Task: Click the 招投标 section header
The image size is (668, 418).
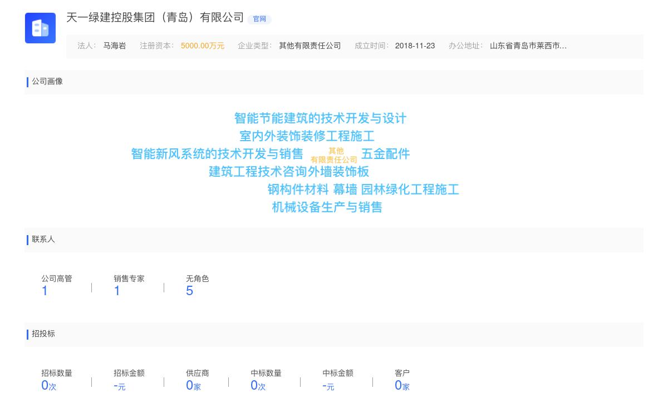Action: tap(43, 334)
